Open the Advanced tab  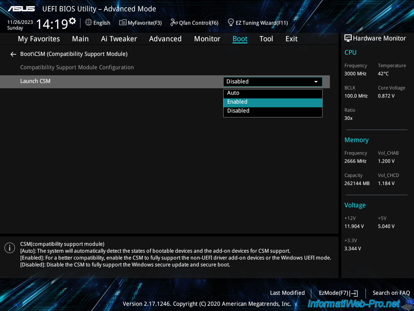point(165,39)
